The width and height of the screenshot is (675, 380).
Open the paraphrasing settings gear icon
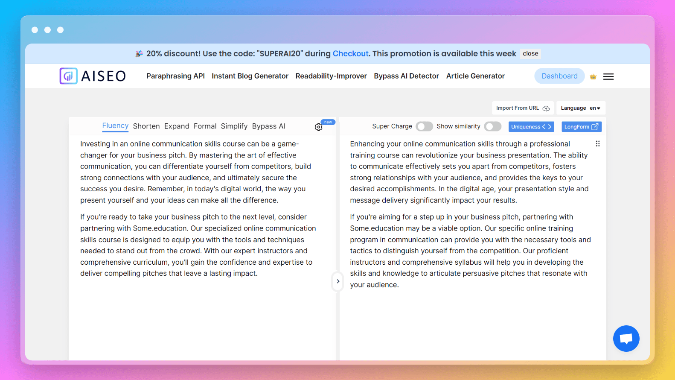tap(318, 127)
